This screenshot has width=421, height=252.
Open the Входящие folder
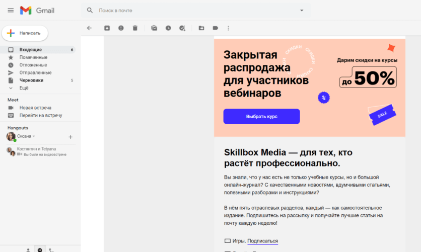tap(30, 50)
